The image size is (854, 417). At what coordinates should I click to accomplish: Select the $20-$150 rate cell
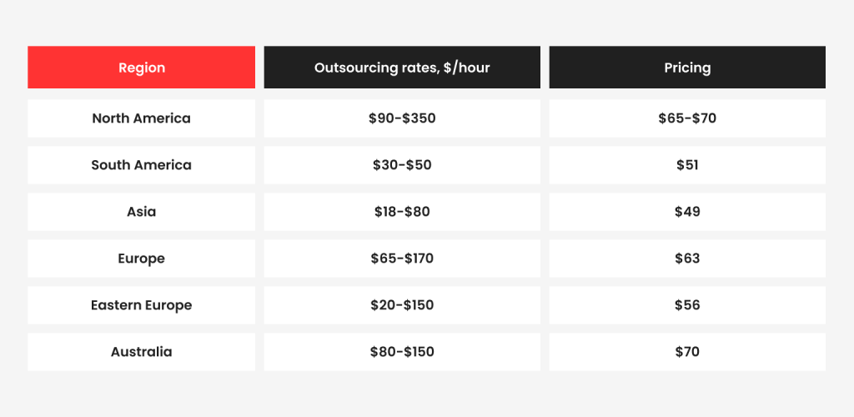402,305
